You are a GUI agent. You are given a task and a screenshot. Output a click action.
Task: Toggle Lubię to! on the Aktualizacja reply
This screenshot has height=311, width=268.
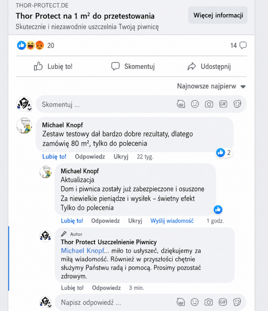point(72,221)
